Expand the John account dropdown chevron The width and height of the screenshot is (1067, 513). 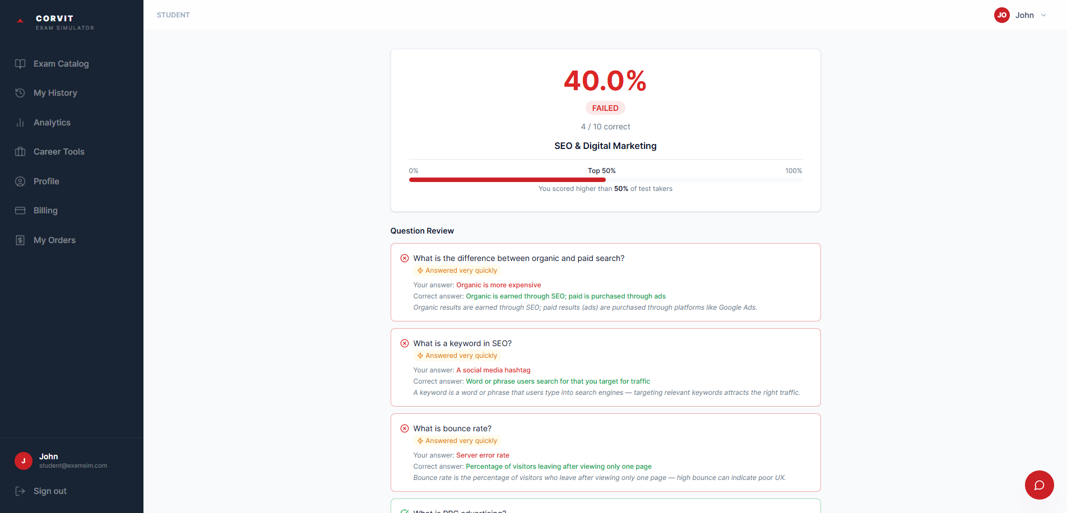(1043, 15)
